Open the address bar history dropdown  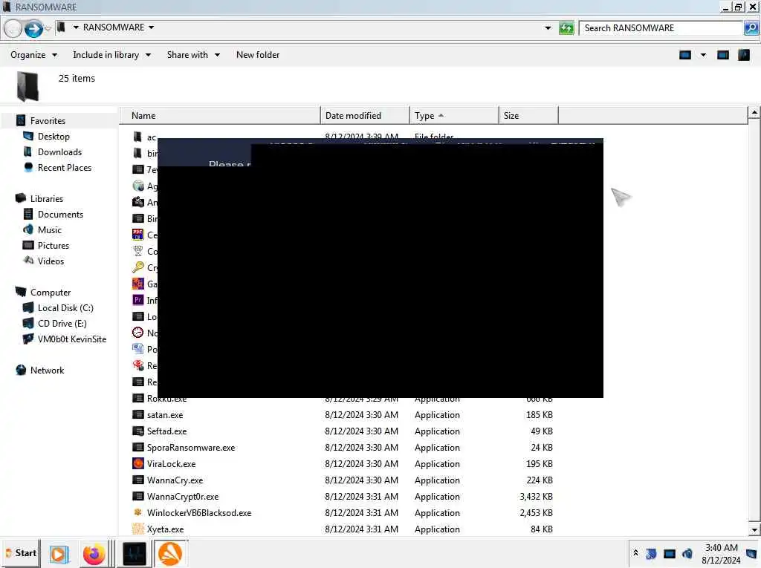point(548,28)
